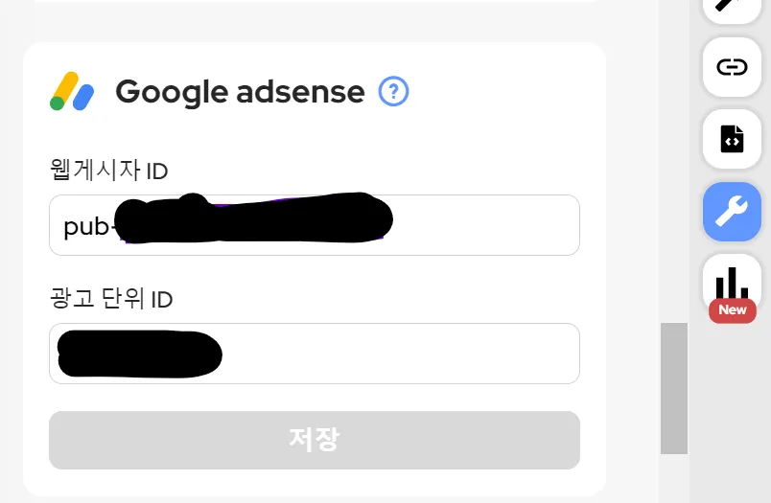Screen dimensions: 771x503
Task: Focus the 광고 단위 ID input field
Action: coord(403,354)
